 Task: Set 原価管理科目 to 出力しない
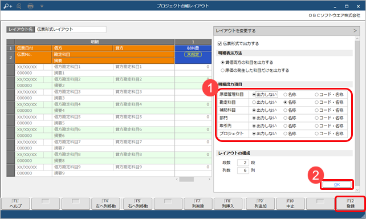254,95
